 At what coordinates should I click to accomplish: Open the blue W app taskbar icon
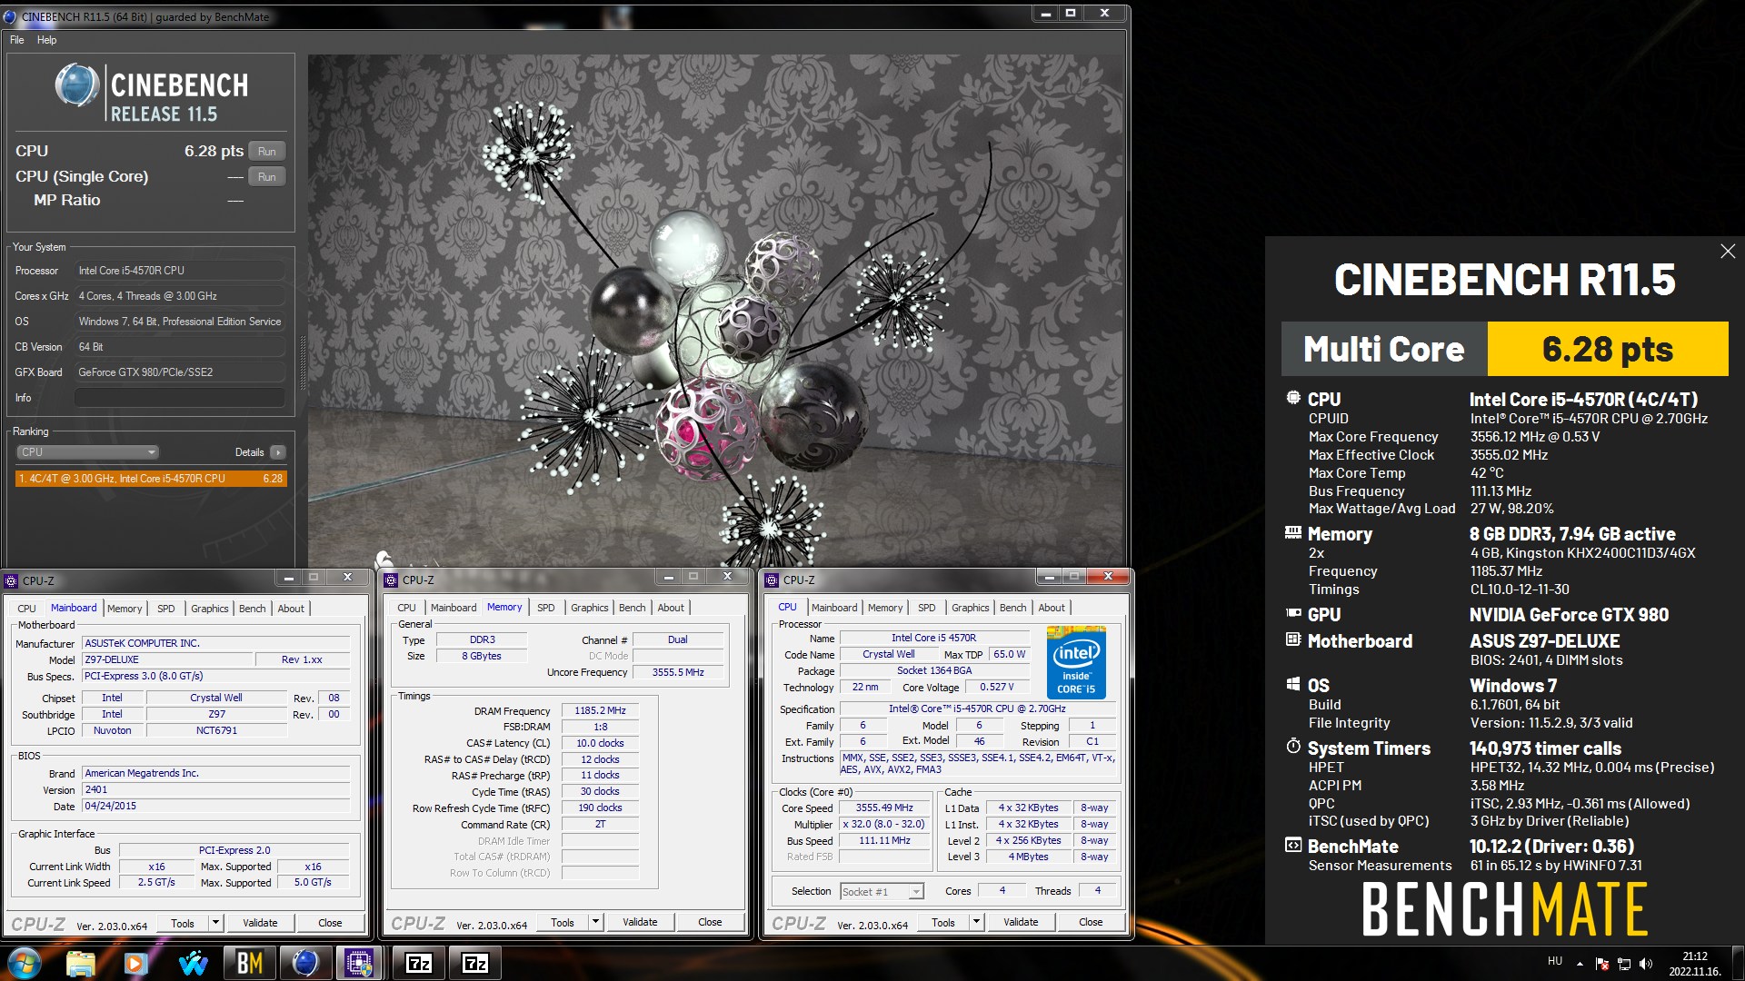(193, 963)
